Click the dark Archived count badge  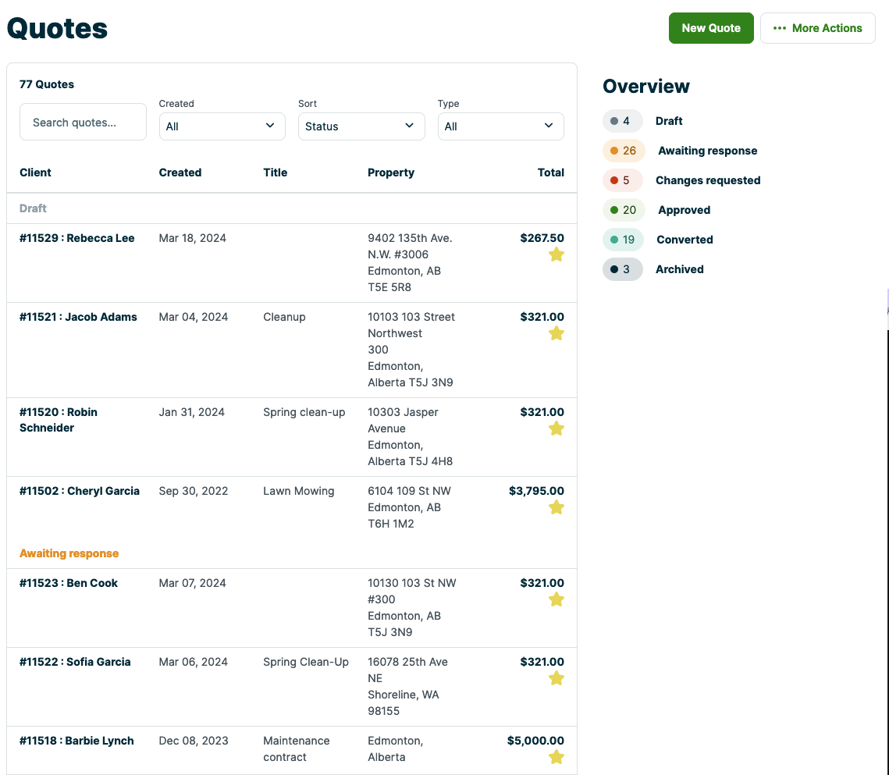pyautogui.click(x=622, y=269)
